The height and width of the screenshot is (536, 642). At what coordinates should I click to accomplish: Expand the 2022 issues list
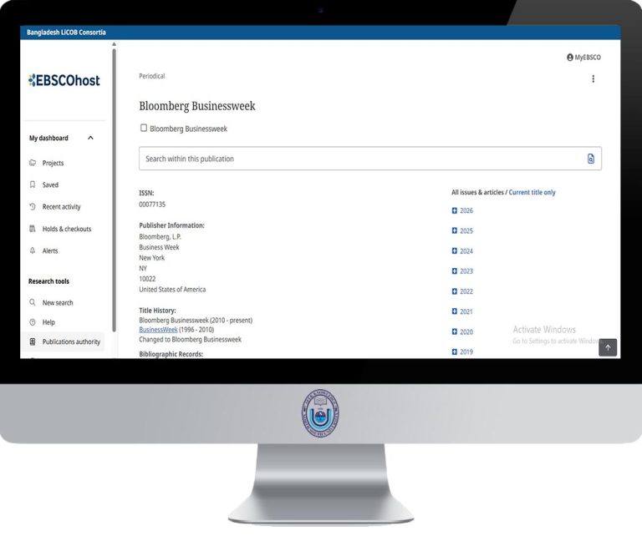tap(454, 291)
